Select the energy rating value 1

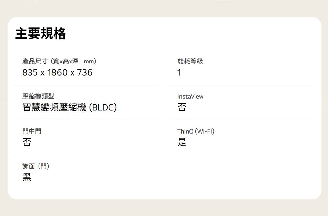(179, 73)
